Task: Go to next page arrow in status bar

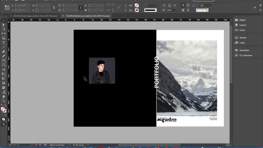Action: (36, 145)
